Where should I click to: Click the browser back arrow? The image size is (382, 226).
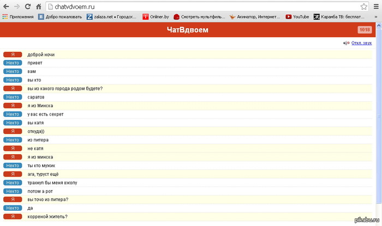6,7
